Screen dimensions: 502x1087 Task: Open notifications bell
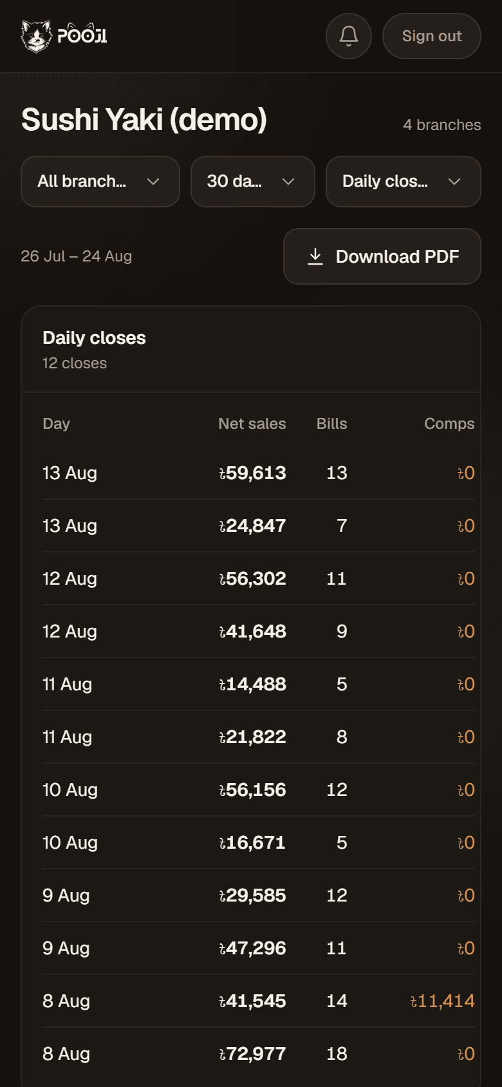[349, 36]
